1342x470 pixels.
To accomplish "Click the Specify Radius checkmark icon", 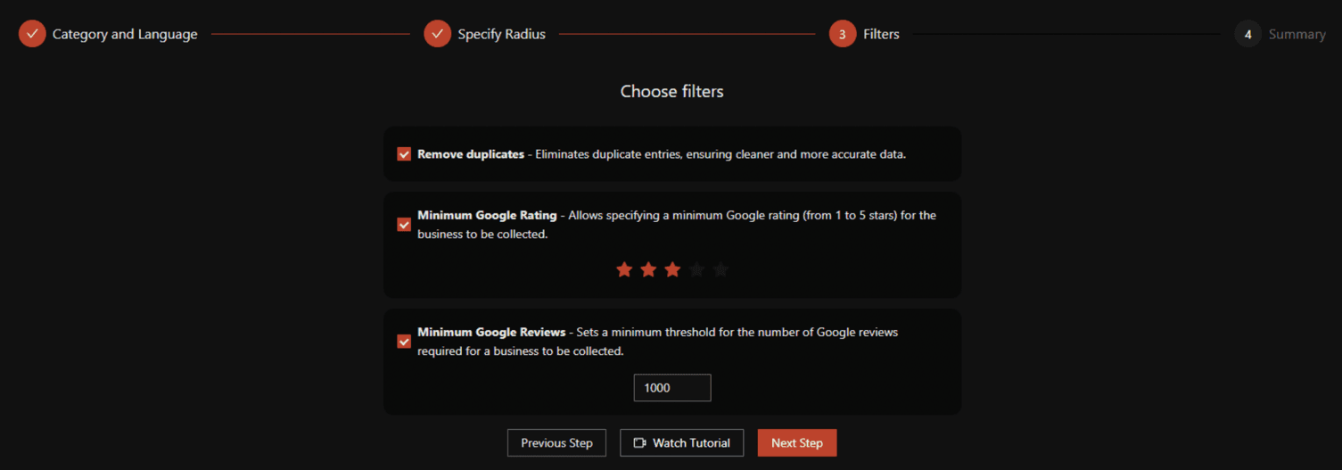I will click(437, 34).
